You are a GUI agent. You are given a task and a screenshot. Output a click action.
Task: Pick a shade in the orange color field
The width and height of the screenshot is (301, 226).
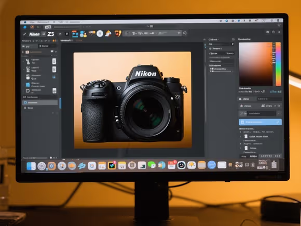(x=255, y=64)
